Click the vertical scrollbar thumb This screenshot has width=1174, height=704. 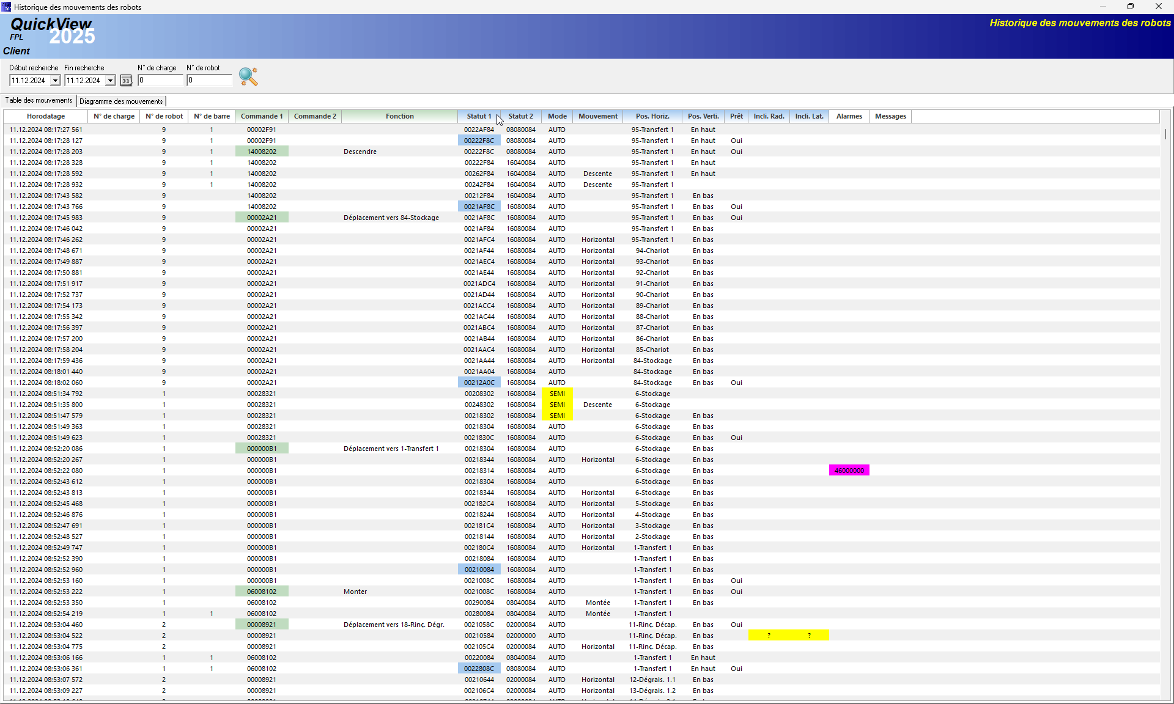[x=1165, y=134]
